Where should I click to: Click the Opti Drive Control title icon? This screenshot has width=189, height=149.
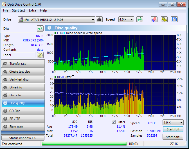(4, 4)
